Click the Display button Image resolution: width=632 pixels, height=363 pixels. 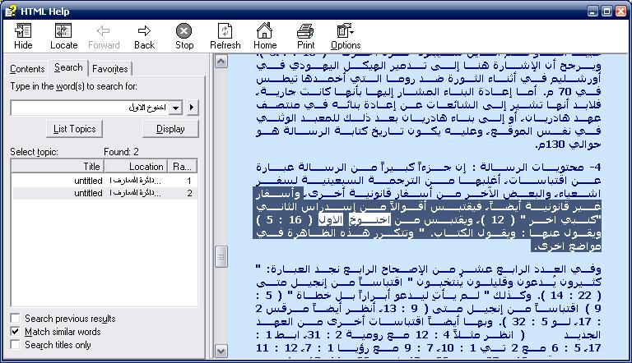170,129
